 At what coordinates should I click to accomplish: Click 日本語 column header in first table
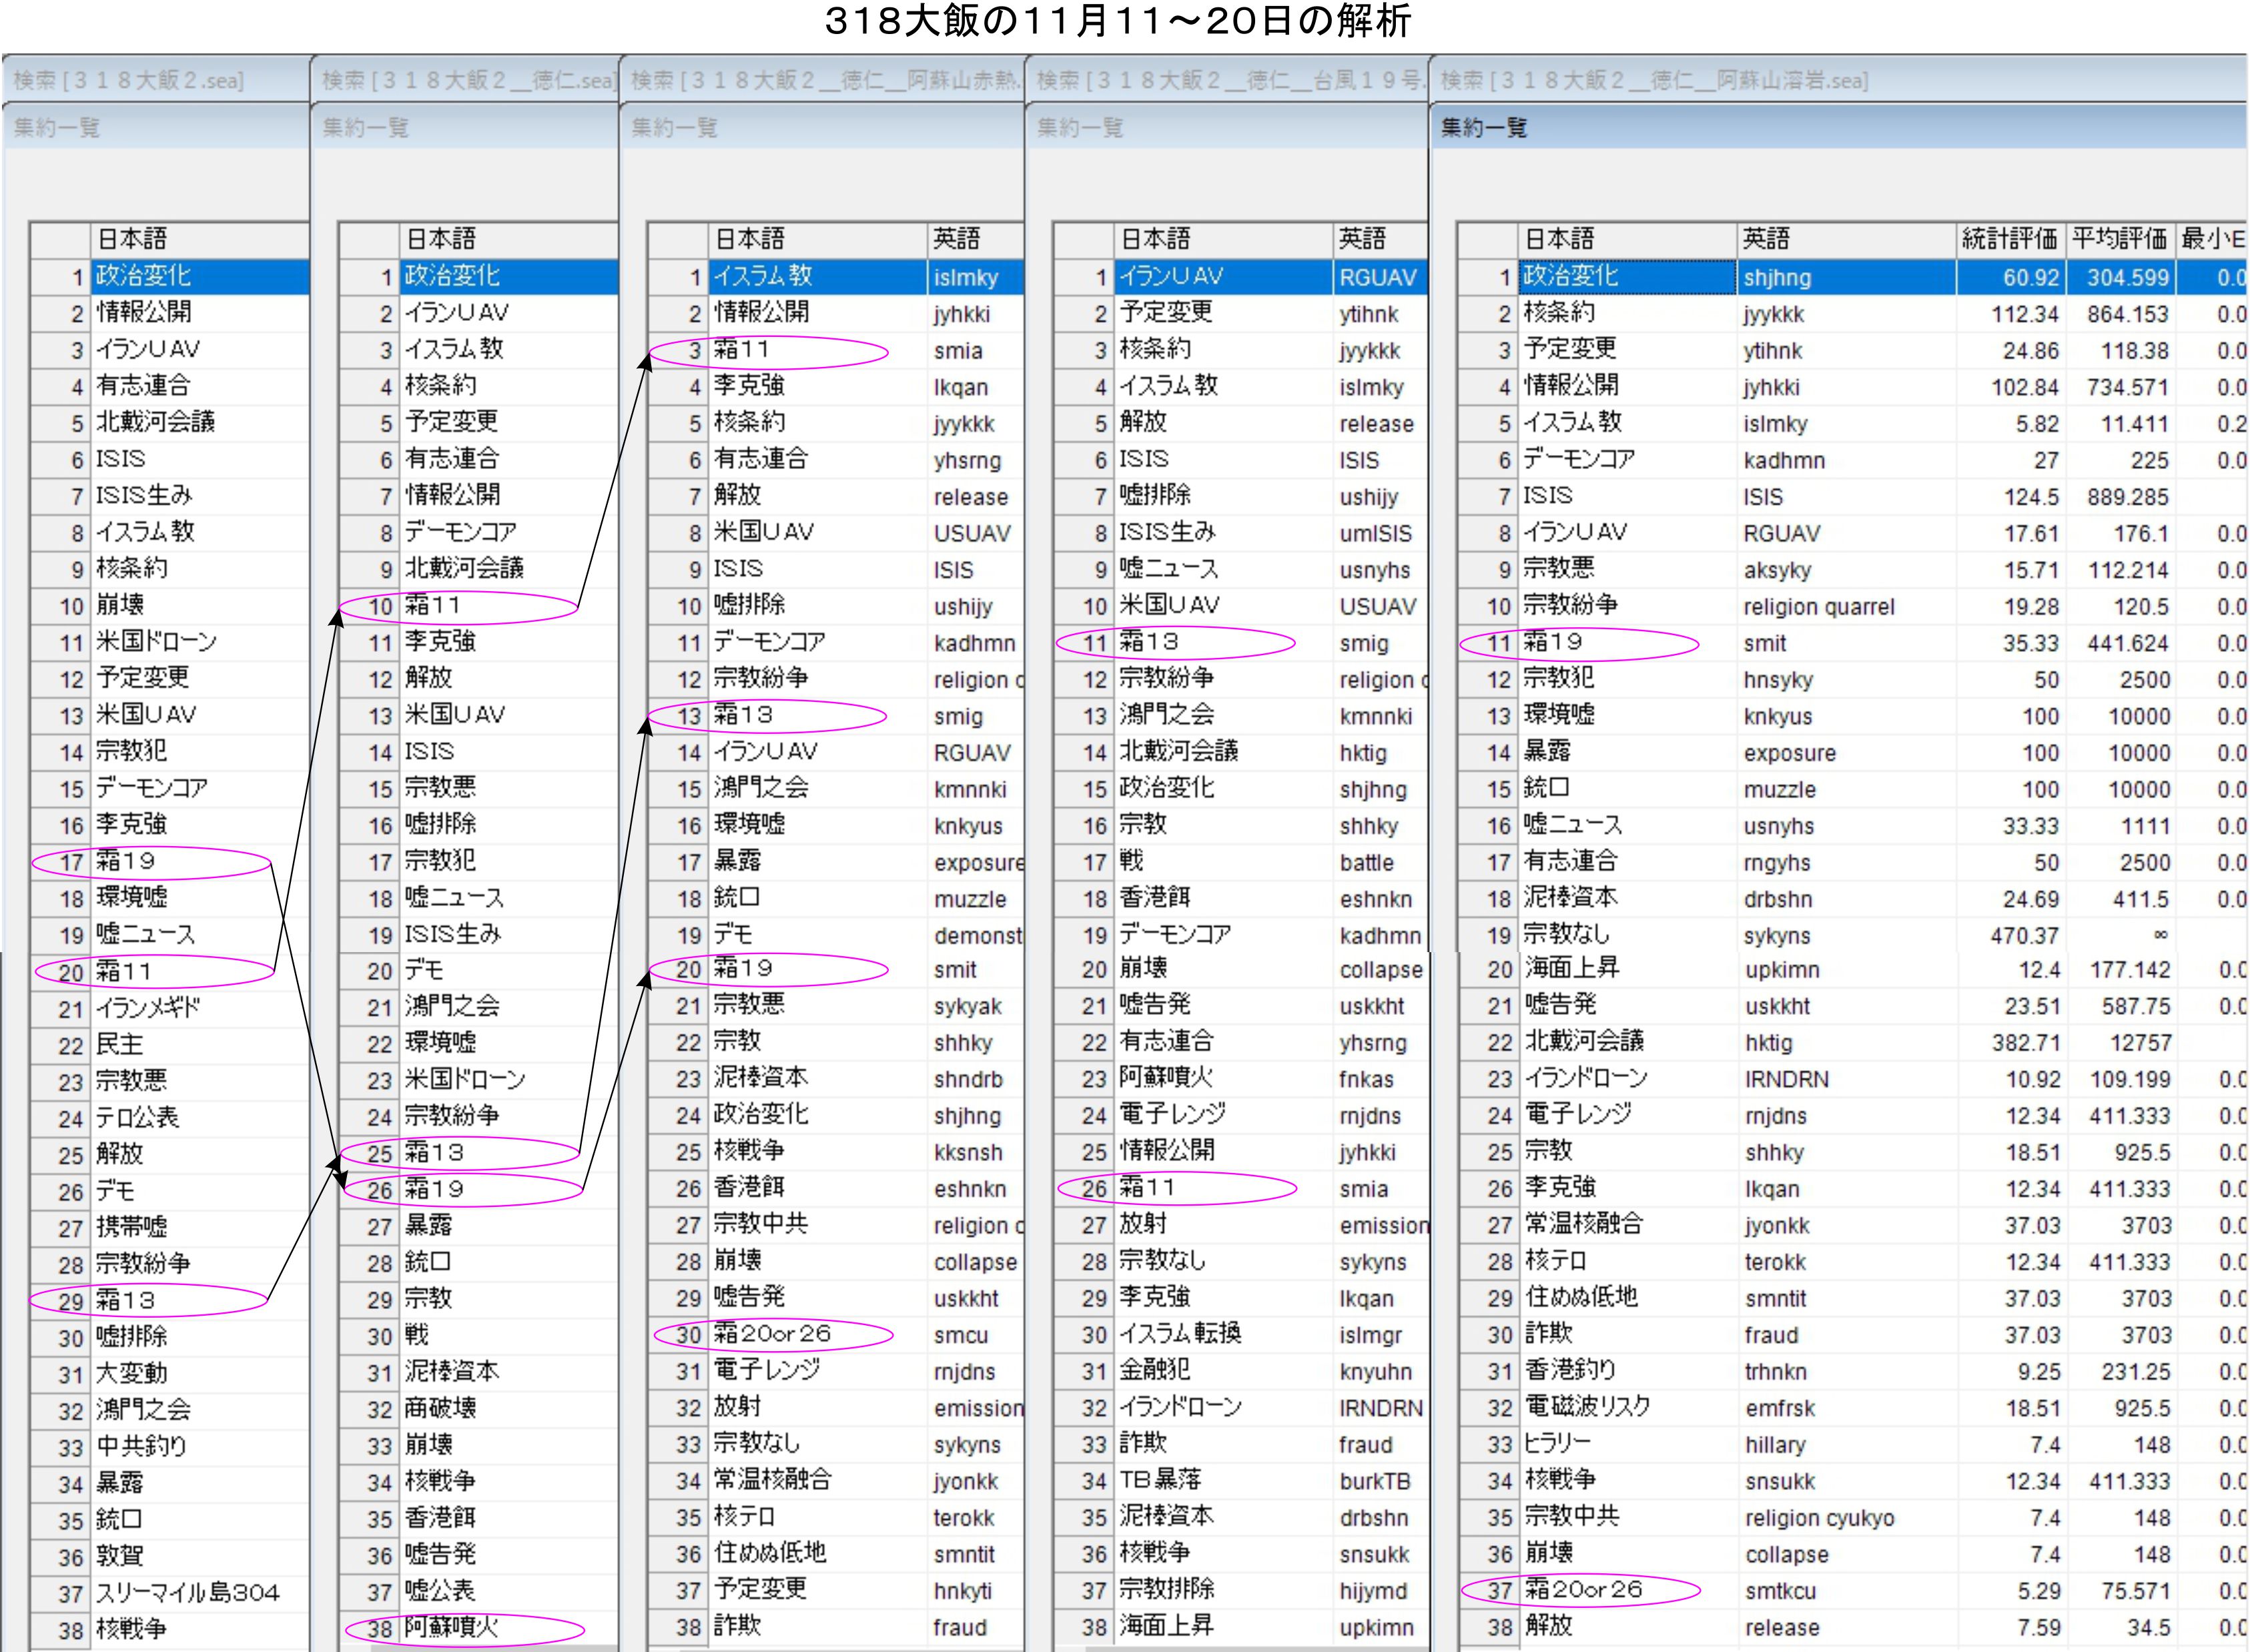[x=132, y=239]
